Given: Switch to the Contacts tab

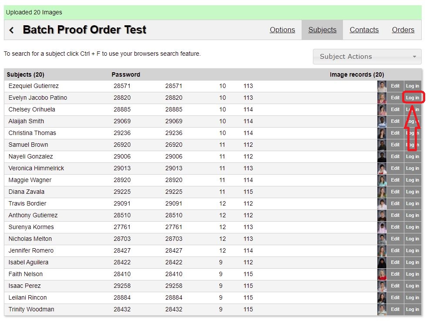Looking at the screenshot, I should [364, 30].
